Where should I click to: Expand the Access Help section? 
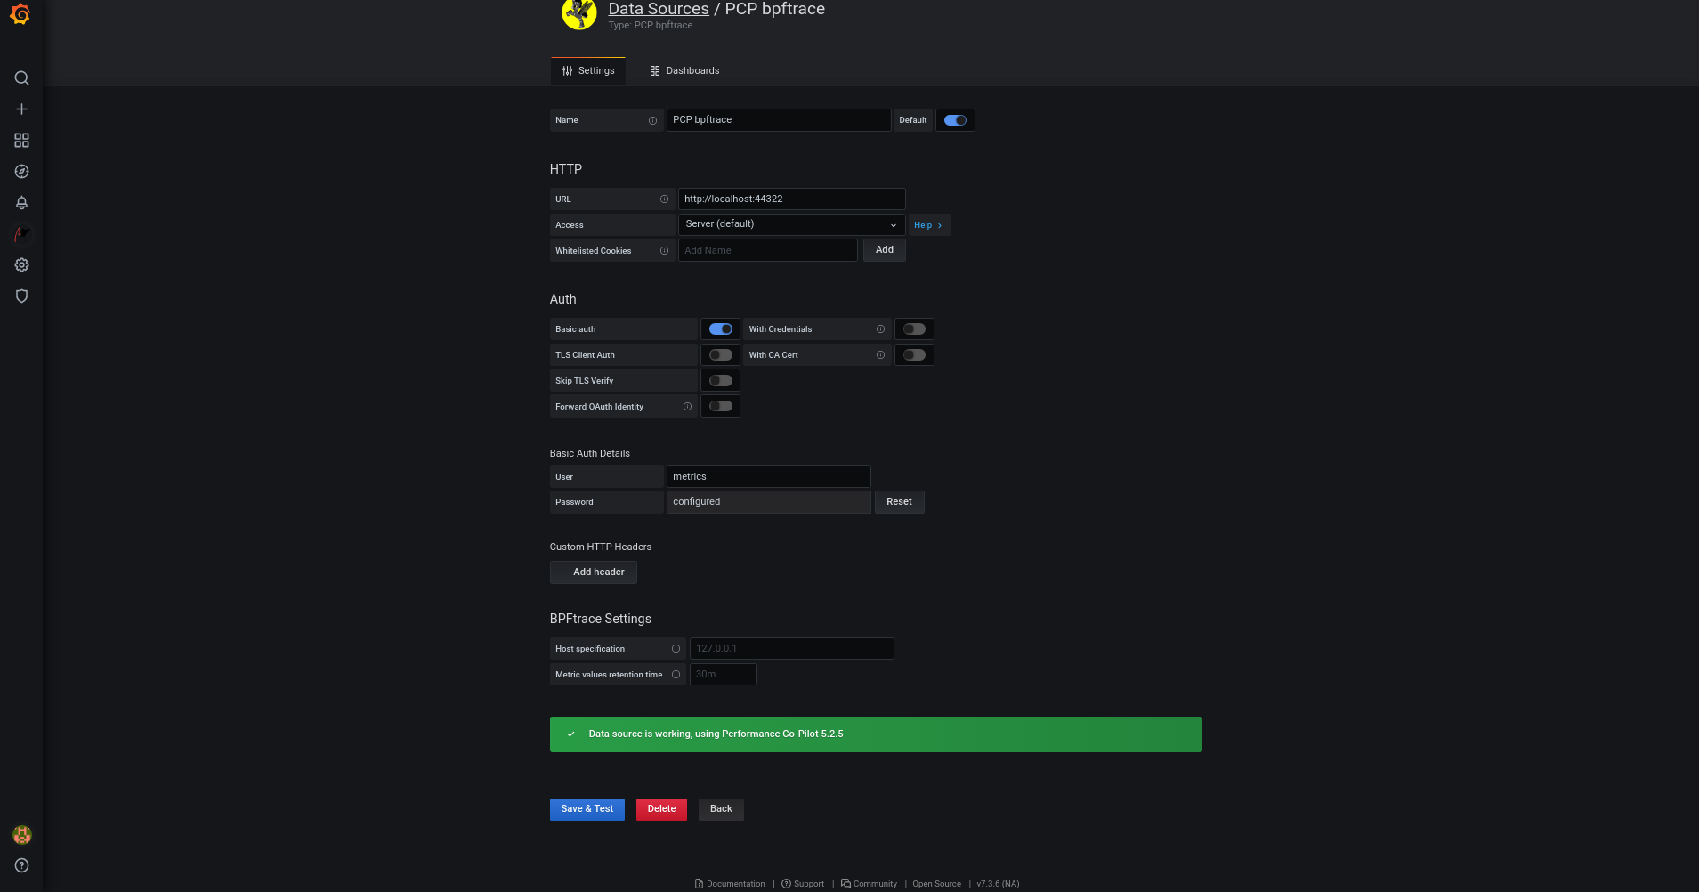929,225
